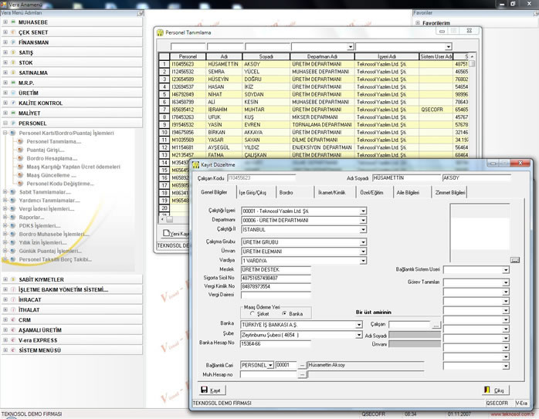The height and width of the screenshot is (419, 539).
Task: Click the CRM module icon
Action: coord(13,319)
